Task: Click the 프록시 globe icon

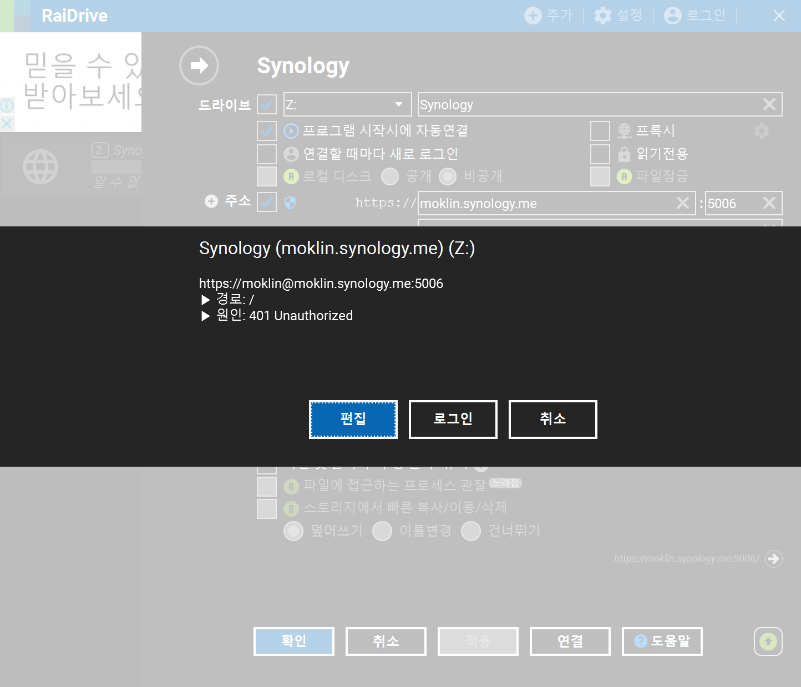Action: [624, 131]
